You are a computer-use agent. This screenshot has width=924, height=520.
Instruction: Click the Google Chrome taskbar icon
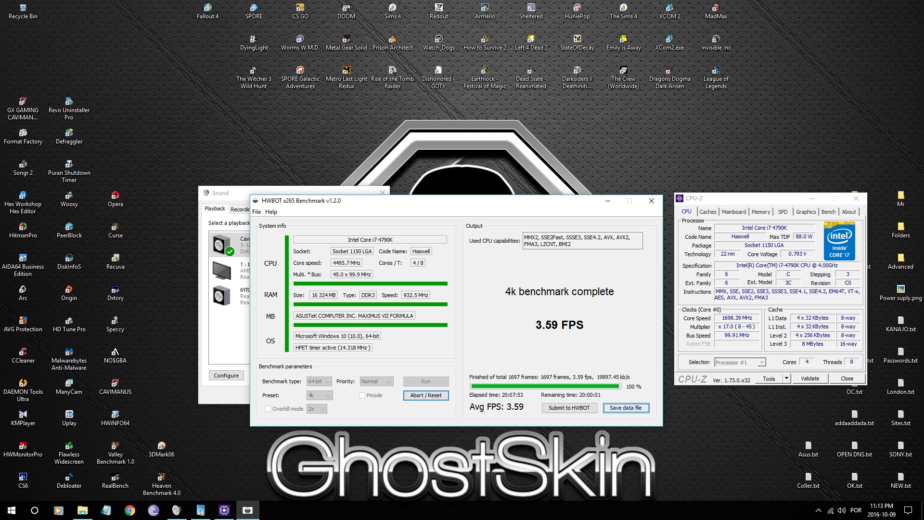click(129, 510)
